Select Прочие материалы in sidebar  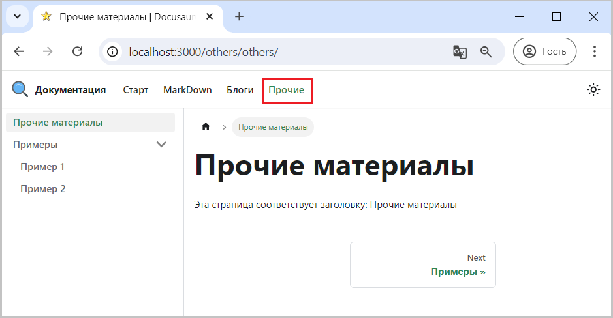[x=90, y=123]
